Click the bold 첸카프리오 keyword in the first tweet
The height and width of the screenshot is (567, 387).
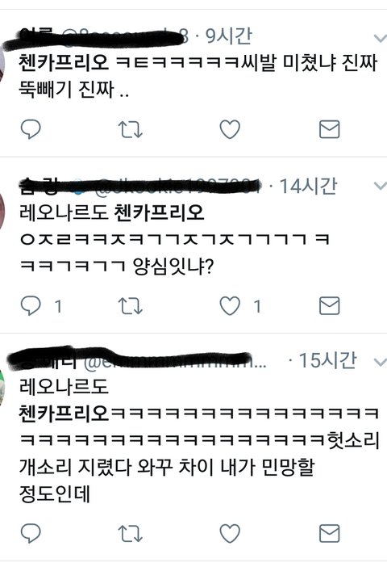pyautogui.click(x=64, y=62)
